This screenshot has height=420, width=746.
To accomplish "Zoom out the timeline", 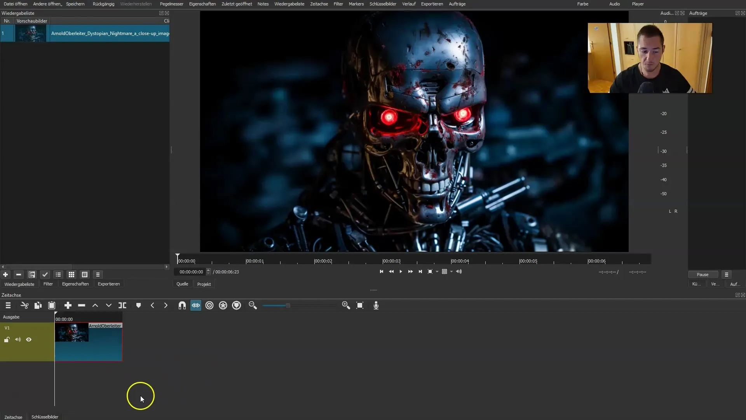I will (x=253, y=306).
